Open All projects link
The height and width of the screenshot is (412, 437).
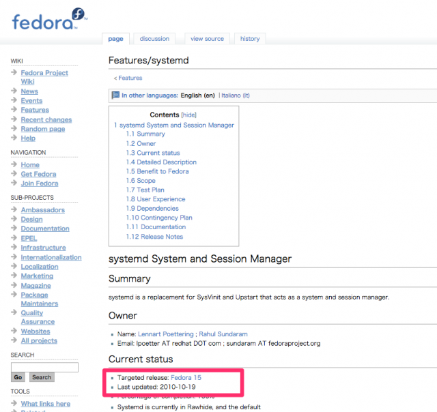(39, 341)
